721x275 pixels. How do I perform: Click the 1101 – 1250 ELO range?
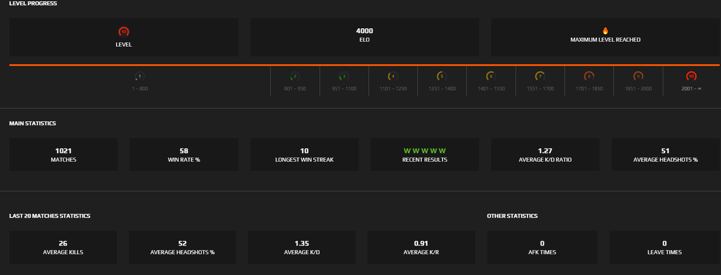coord(392,88)
